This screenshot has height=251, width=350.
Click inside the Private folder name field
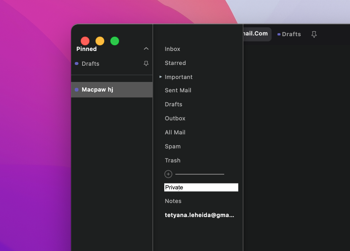tap(201, 187)
